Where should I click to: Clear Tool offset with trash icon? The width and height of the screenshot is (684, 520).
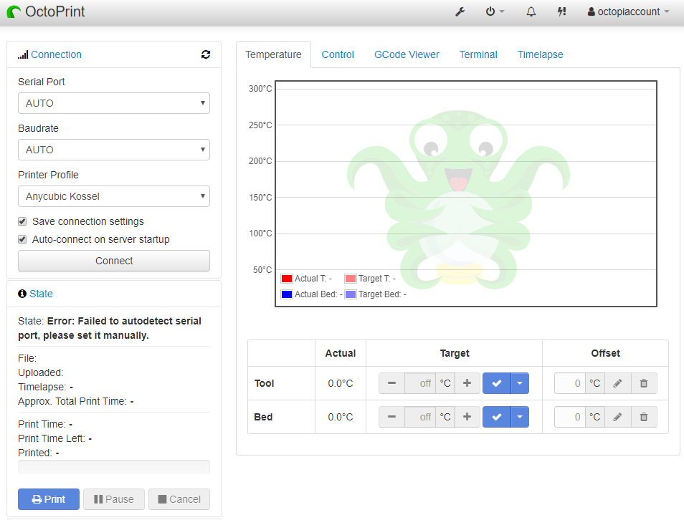tap(644, 383)
